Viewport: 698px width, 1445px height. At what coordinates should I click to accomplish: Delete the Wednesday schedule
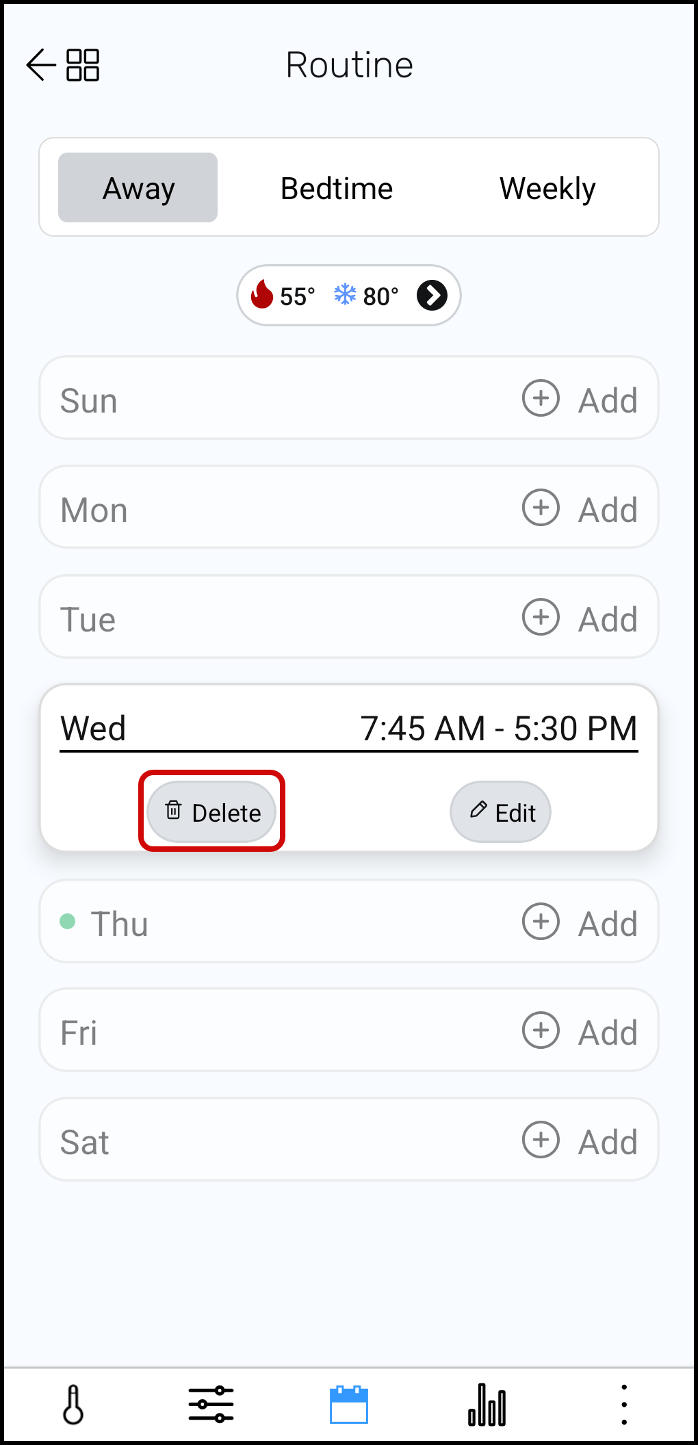pyautogui.click(x=212, y=812)
